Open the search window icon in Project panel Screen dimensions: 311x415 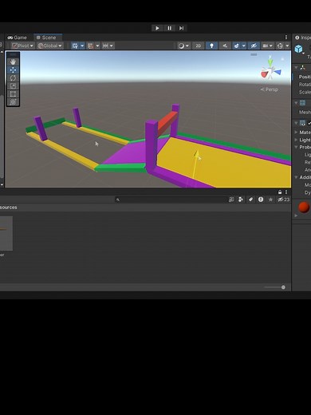pos(231,200)
